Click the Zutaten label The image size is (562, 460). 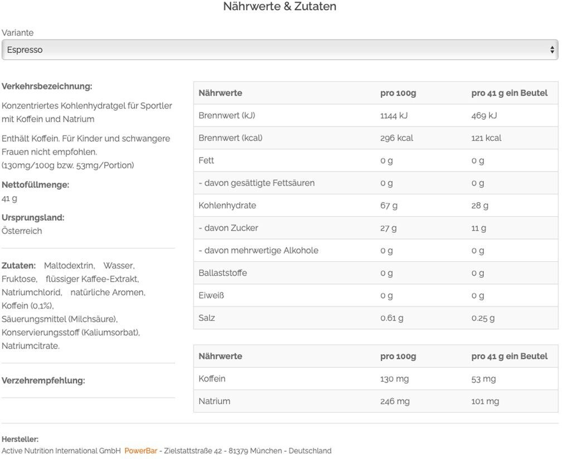(x=18, y=266)
